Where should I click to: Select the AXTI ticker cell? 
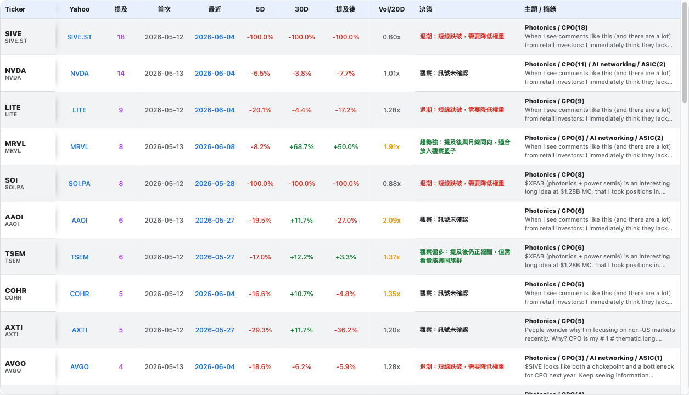click(x=28, y=330)
